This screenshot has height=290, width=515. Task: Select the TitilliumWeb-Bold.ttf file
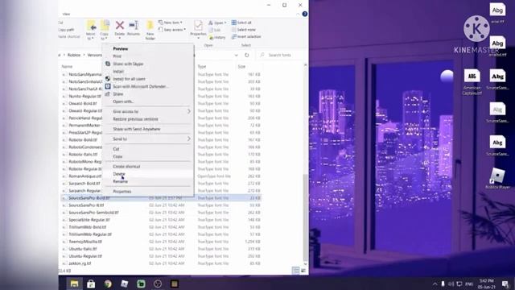point(88,227)
